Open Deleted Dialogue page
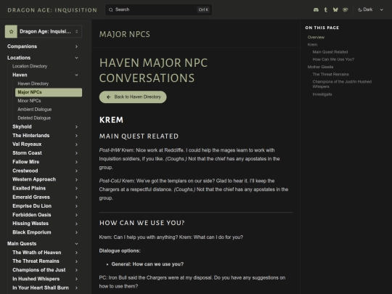The width and height of the screenshot is (392, 294). [x=34, y=118]
